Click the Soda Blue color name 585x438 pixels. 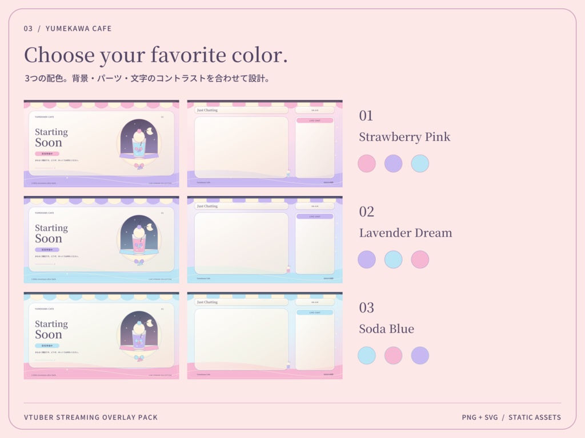pyautogui.click(x=387, y=329)
